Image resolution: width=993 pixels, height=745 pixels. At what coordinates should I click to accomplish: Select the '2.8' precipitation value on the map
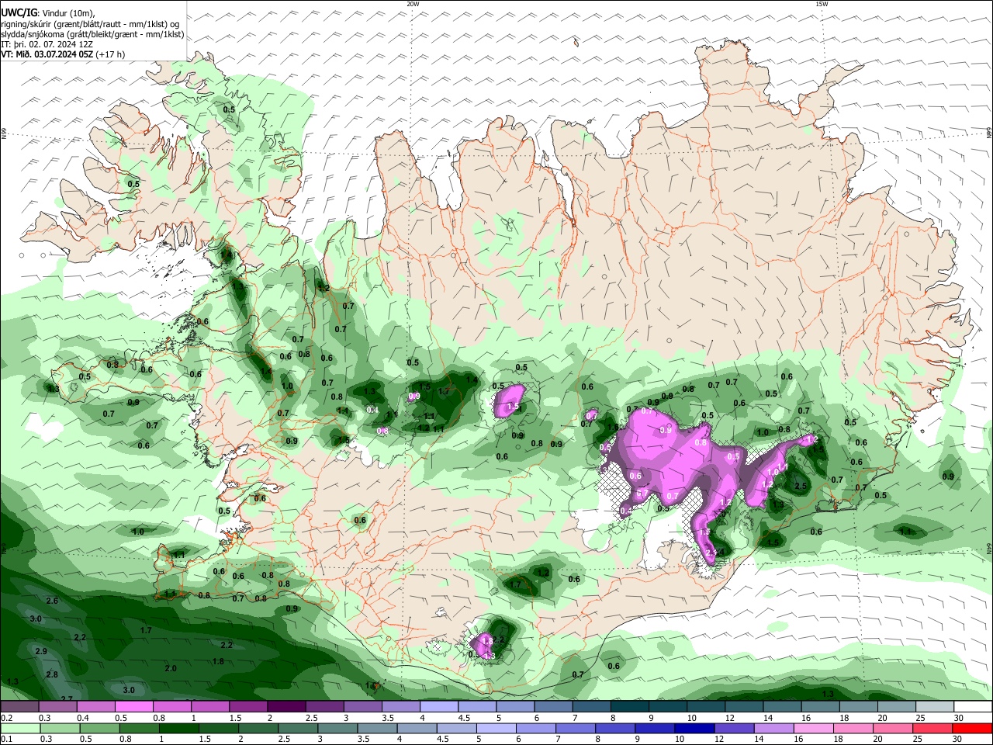[51, 674]
